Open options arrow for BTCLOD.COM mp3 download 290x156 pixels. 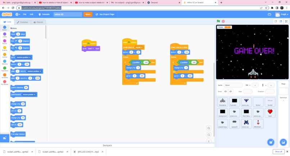103,152
